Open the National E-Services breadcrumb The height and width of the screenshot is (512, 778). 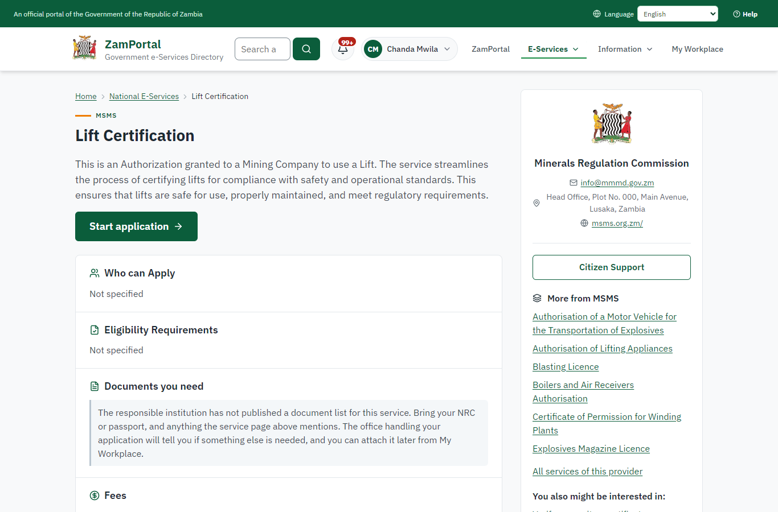pyautogui.click(x=144, y=96)
